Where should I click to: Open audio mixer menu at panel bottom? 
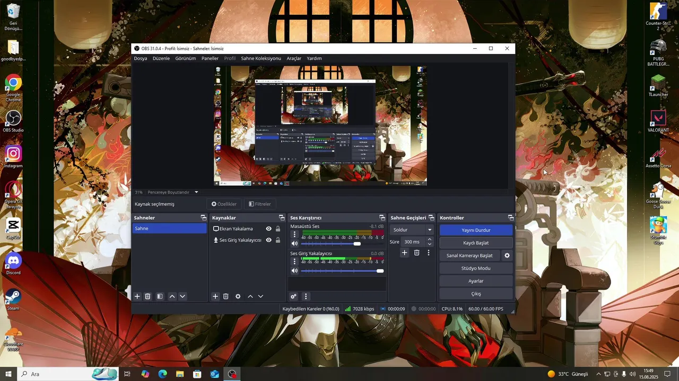click(306, 296)
